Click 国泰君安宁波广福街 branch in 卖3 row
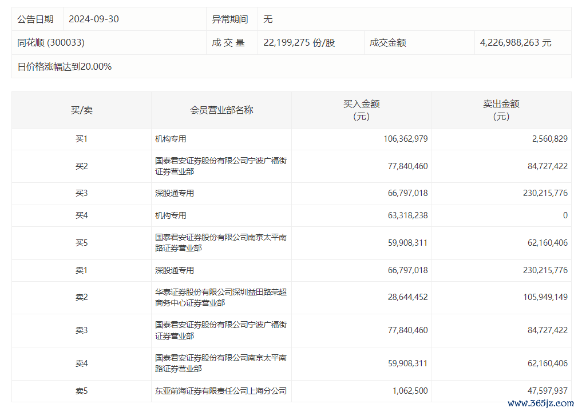Screen dimensions: 578x412 pos(221,330)
